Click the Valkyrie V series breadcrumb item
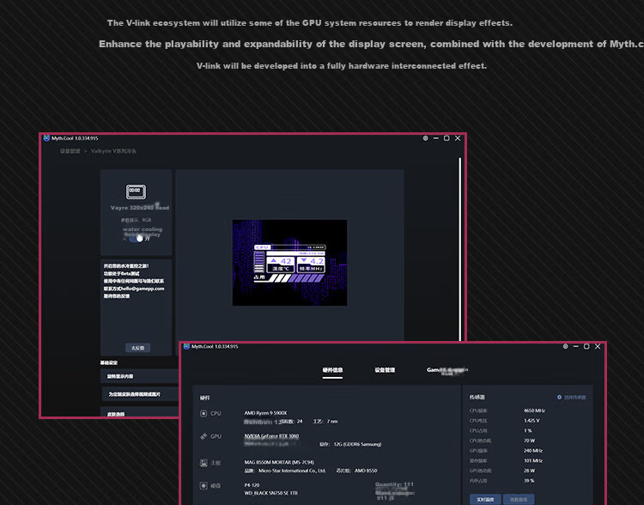 (113, 151)
